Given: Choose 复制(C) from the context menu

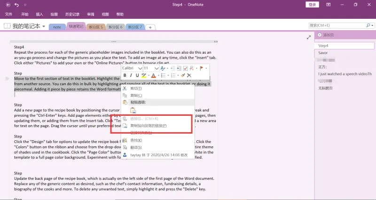Looking at the screenshot, I should pyautogui.click(x=157, y=96).
